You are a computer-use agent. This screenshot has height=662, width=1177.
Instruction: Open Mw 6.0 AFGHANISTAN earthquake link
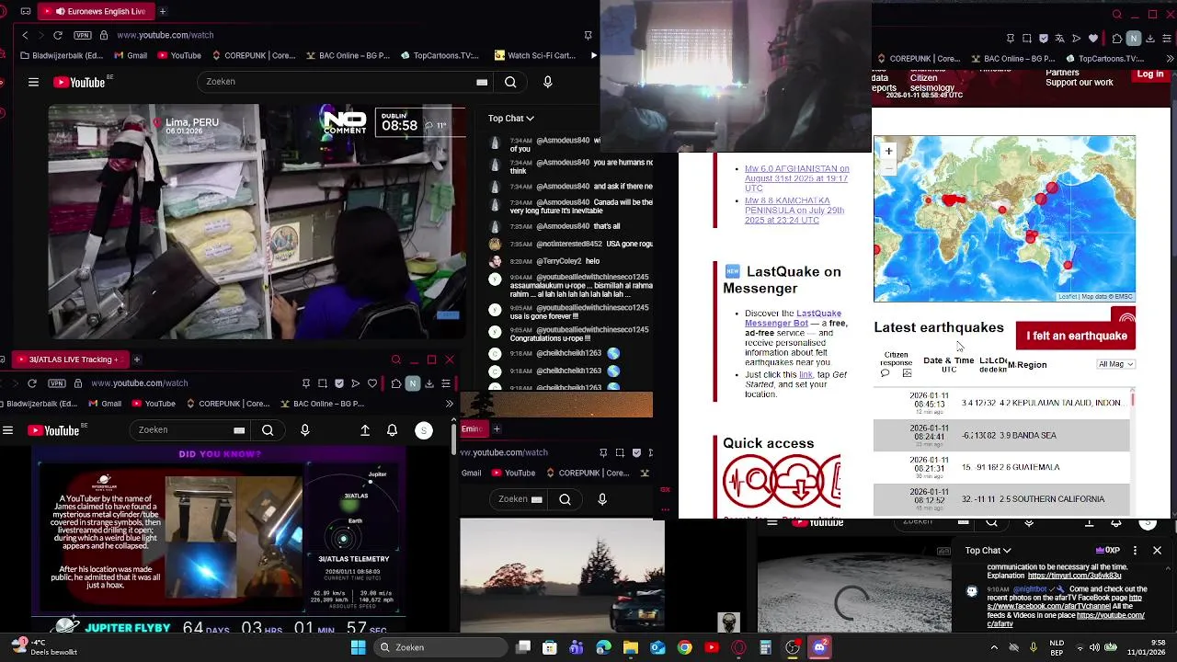click(796, 178)
